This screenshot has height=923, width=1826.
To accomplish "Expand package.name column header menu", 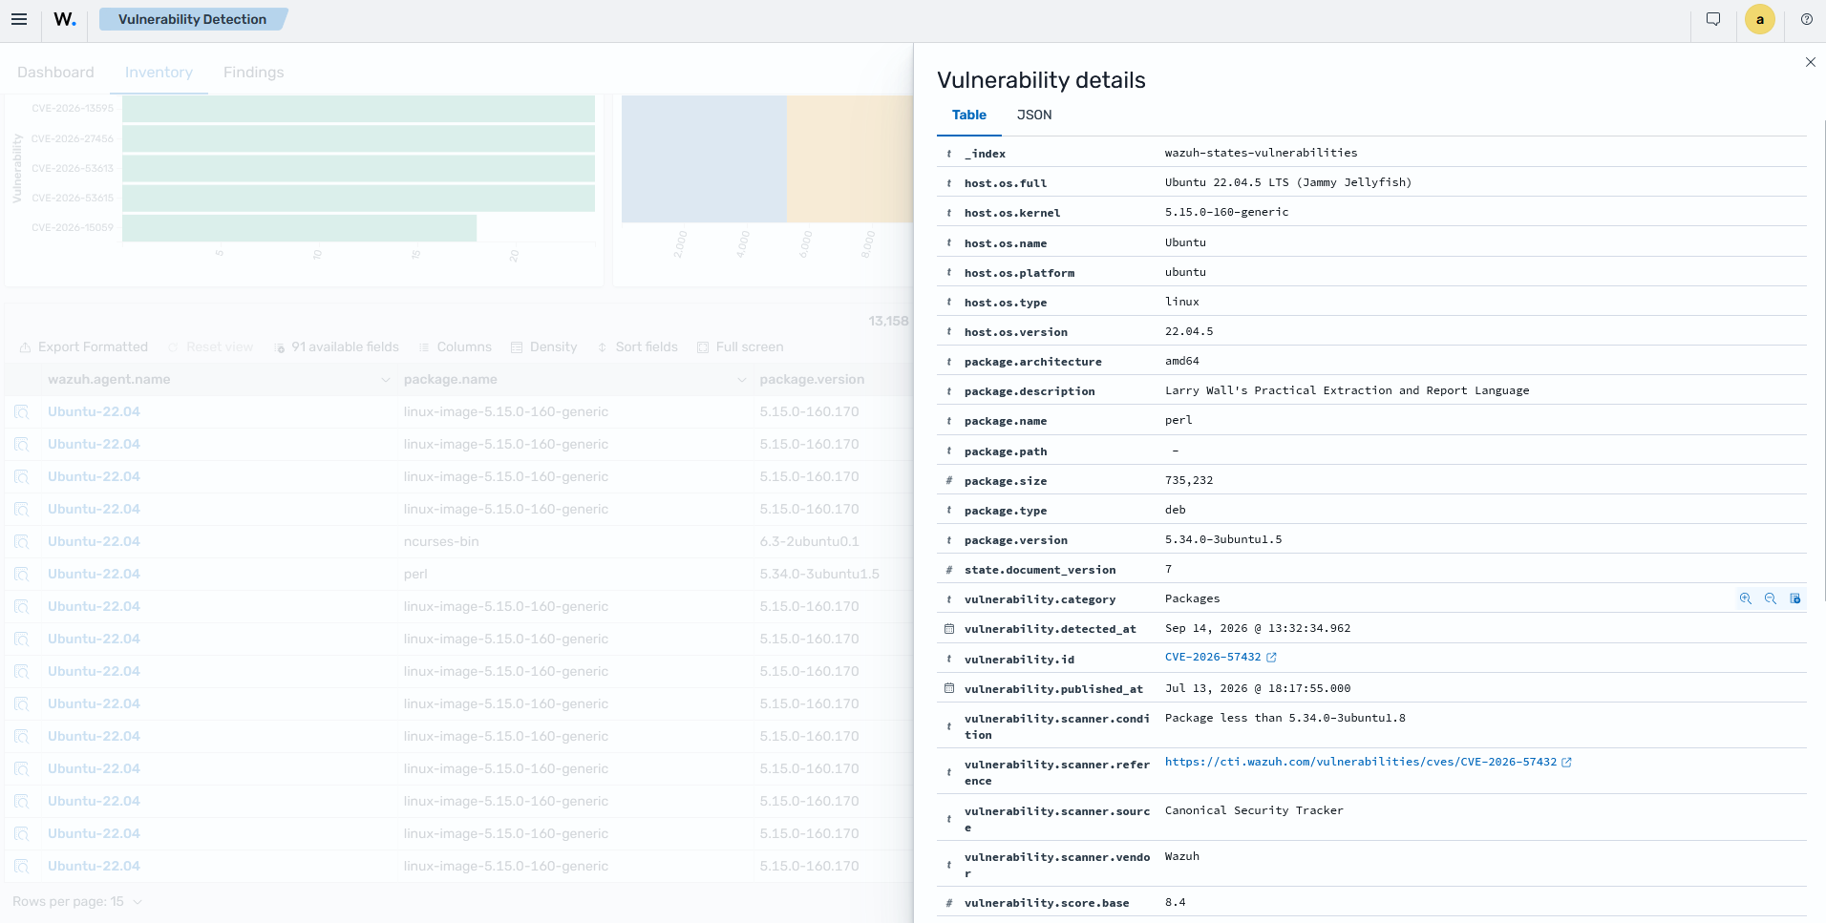I will pyautogui.click(x=741, y=380).
